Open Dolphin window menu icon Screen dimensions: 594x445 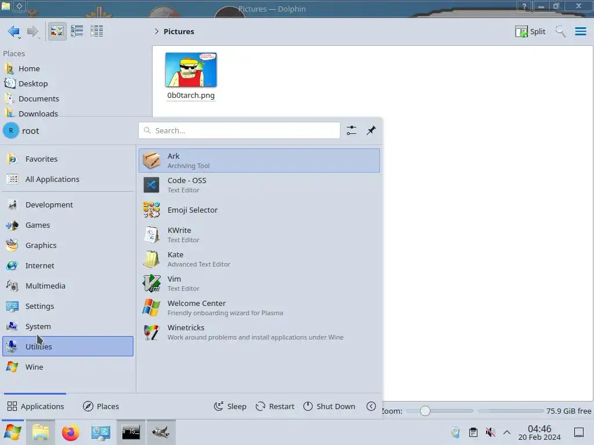point(6,5)
